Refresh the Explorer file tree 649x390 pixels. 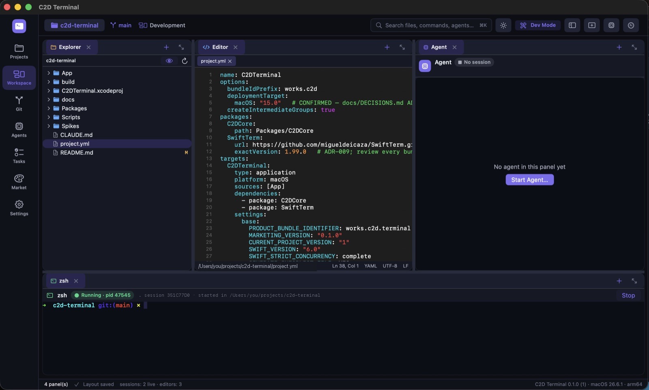tap(185, 61)
